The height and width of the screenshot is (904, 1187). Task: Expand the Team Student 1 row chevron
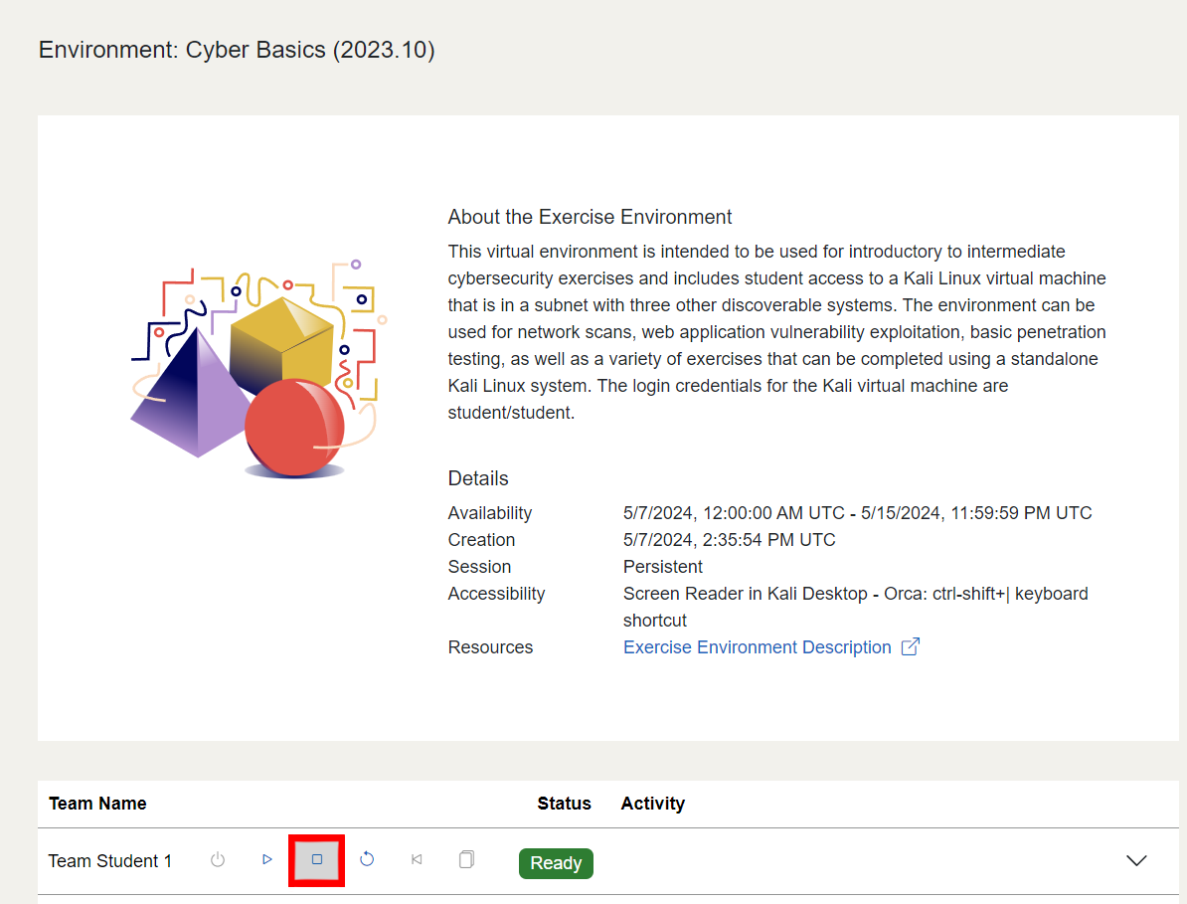tap(1136, 861)
